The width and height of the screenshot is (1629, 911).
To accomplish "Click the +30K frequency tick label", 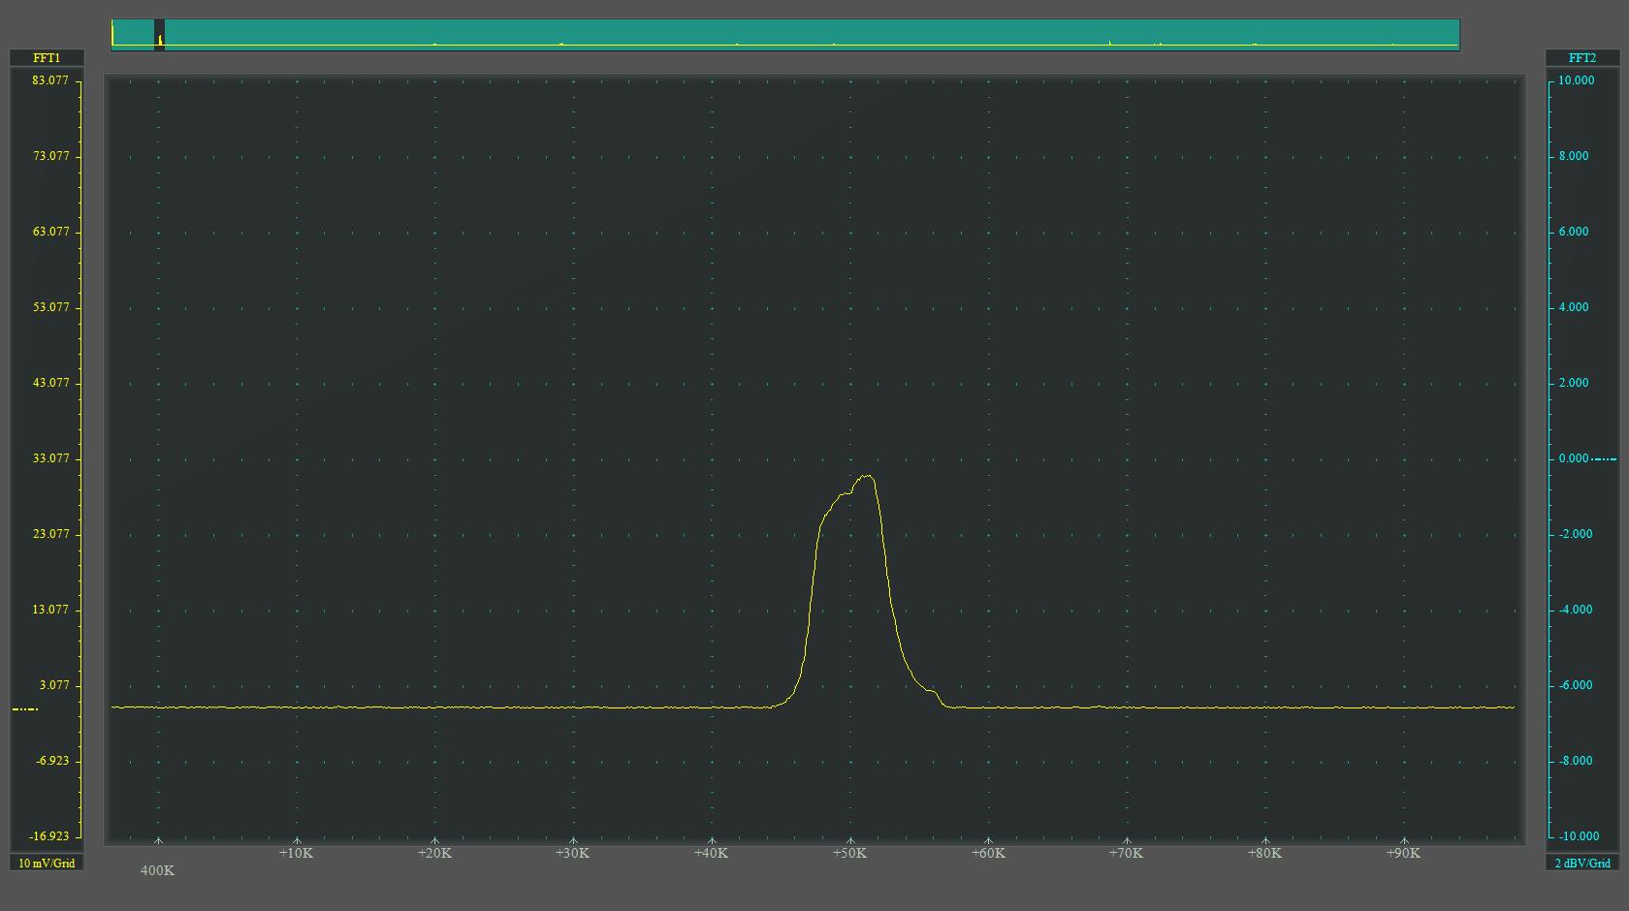I will (572, 853).
